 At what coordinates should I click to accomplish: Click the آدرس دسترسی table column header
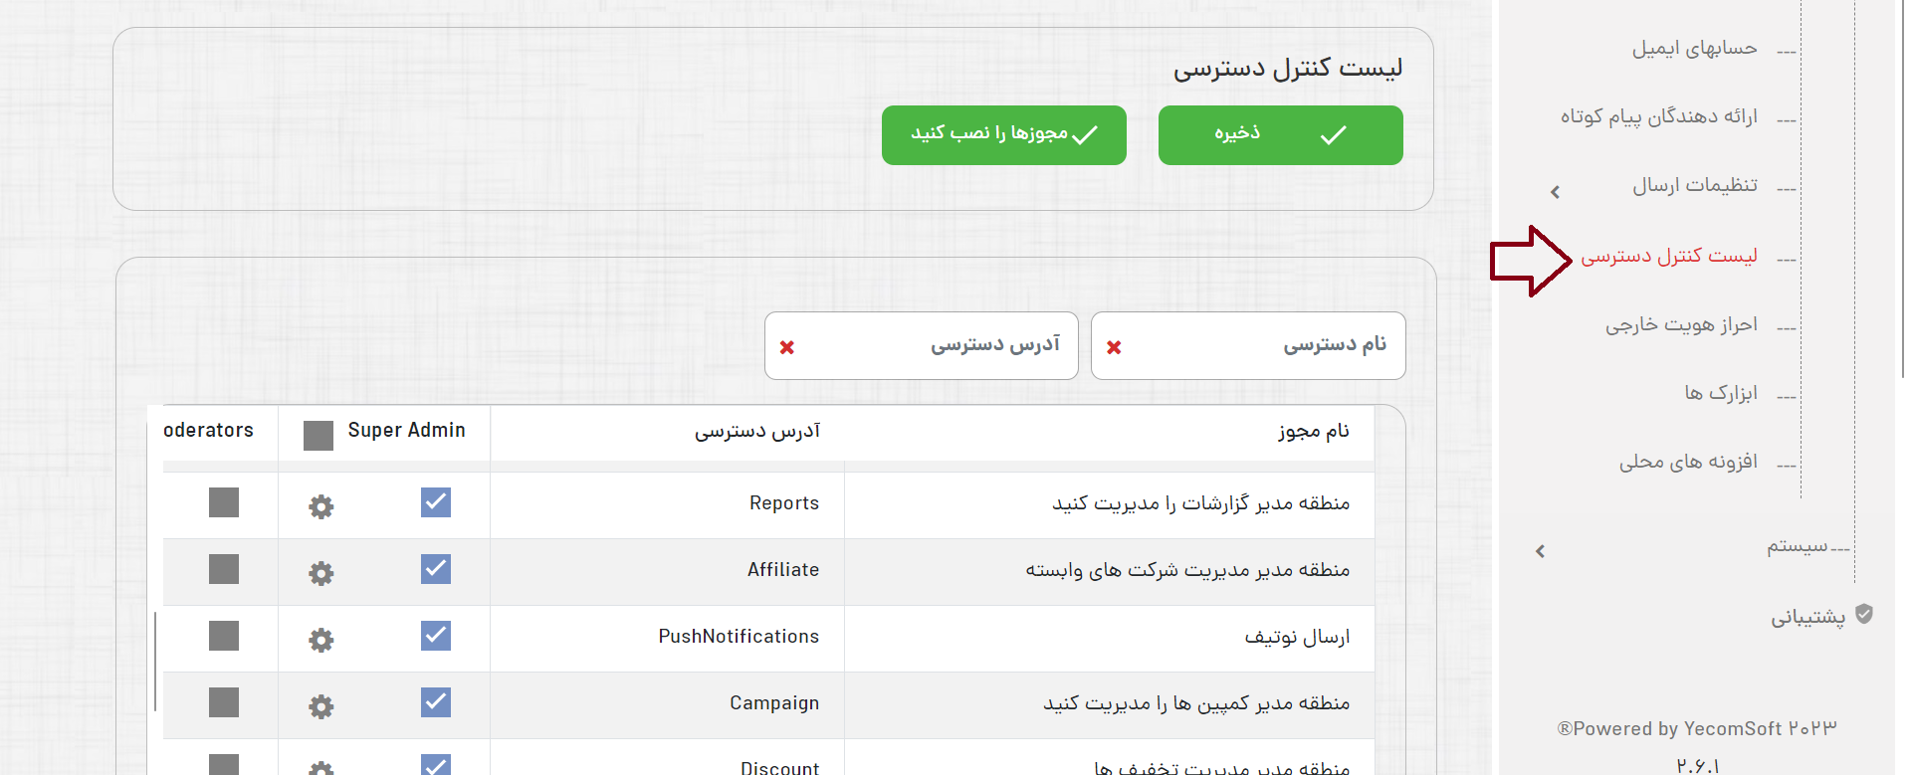757,431
